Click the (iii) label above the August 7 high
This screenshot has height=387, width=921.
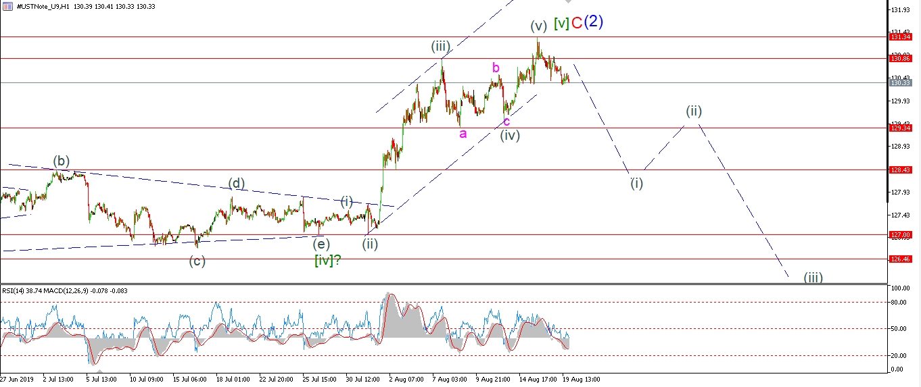coord(441,47)
